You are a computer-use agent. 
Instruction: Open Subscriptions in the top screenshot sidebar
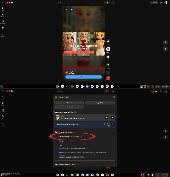coord(3,22)
